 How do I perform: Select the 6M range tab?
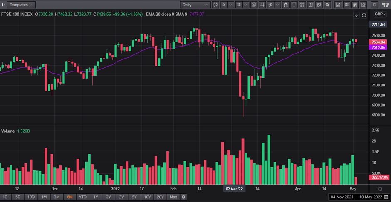click(69, 197)
